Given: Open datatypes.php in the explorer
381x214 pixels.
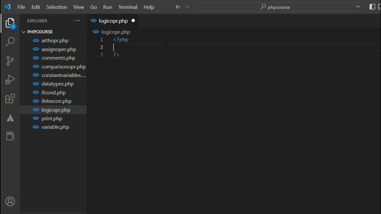Looking at the screenshot, I should click(57, 84).
